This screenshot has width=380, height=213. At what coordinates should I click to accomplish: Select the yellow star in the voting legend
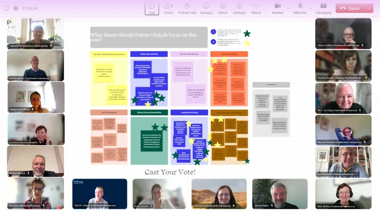(247, 43)
